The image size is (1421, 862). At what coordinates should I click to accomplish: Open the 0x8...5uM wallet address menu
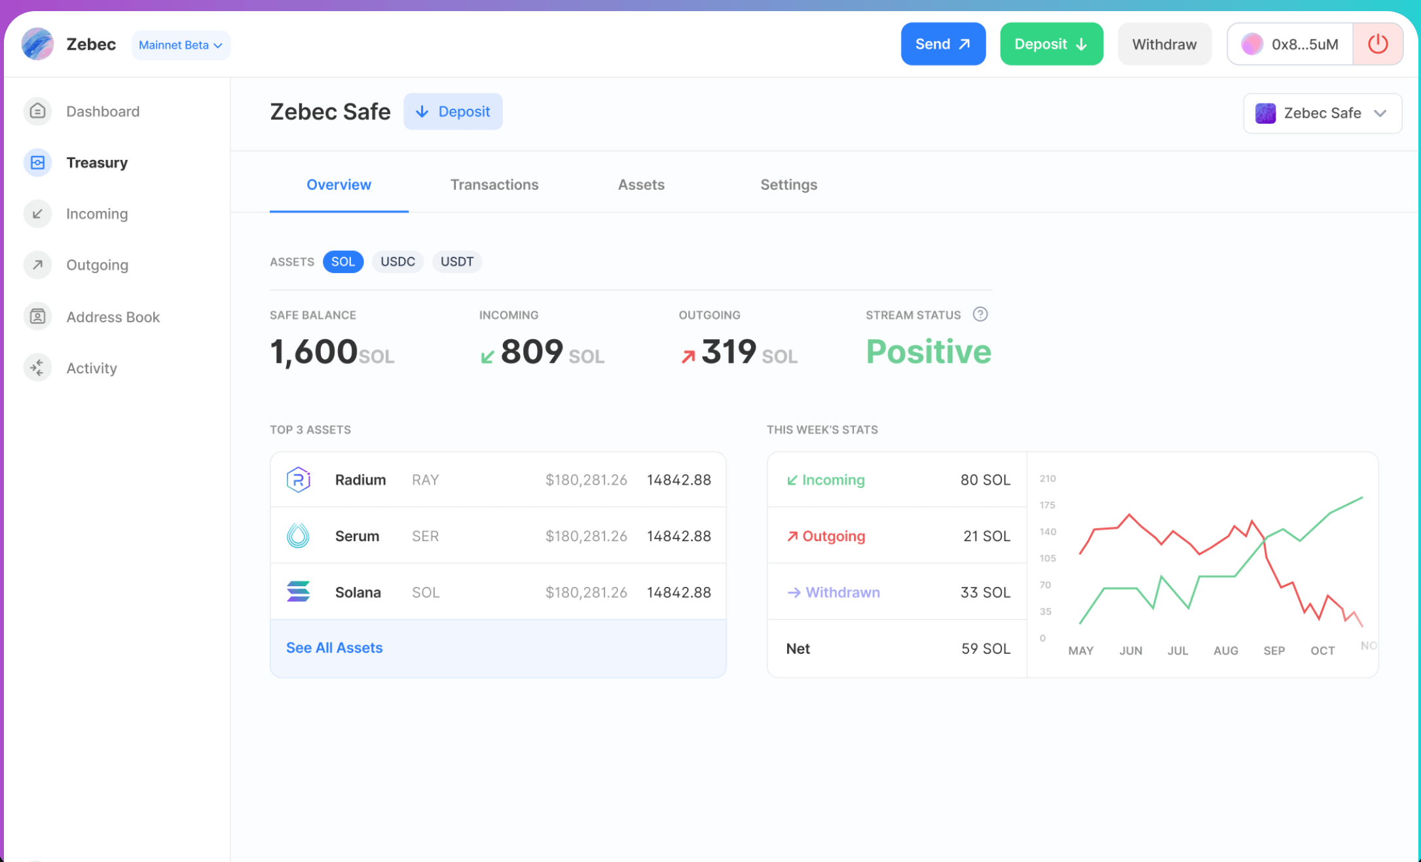coord(1290,44)
